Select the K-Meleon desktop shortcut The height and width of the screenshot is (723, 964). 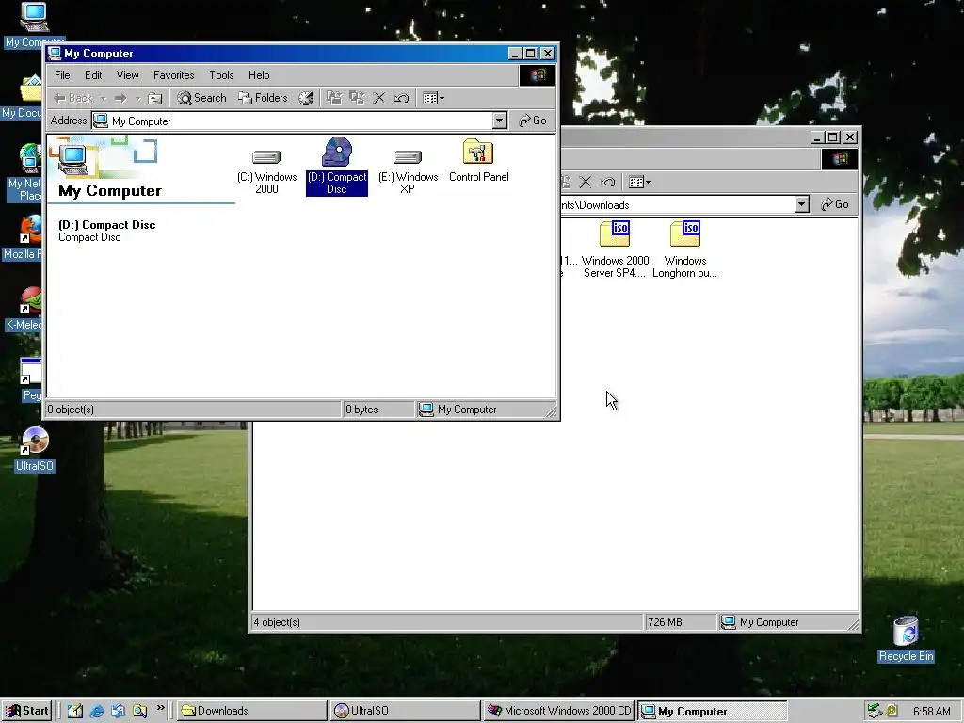24,309
